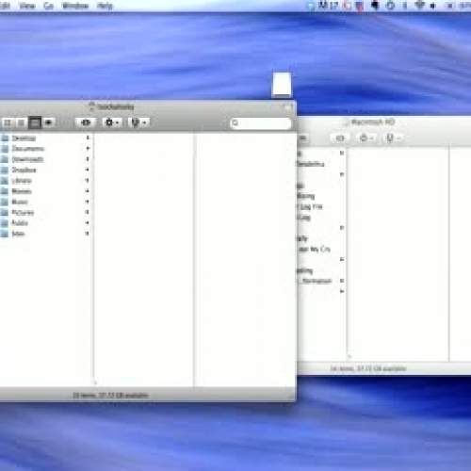Open the Dropbox toolbar menu in front window
This screenshot has height=471, width=471.
138,122
